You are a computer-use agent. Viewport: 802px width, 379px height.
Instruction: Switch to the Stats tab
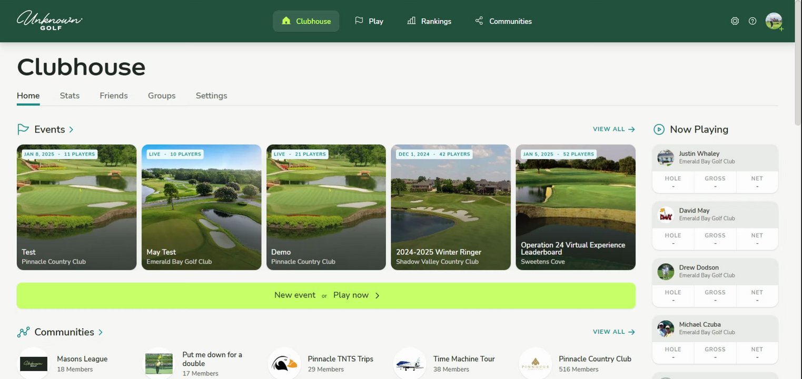[x=70, y=95]
